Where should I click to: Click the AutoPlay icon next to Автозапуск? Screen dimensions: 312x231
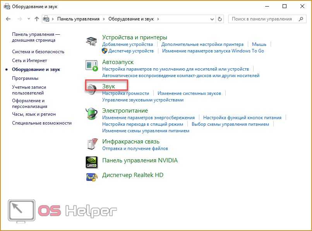[92, 66]
